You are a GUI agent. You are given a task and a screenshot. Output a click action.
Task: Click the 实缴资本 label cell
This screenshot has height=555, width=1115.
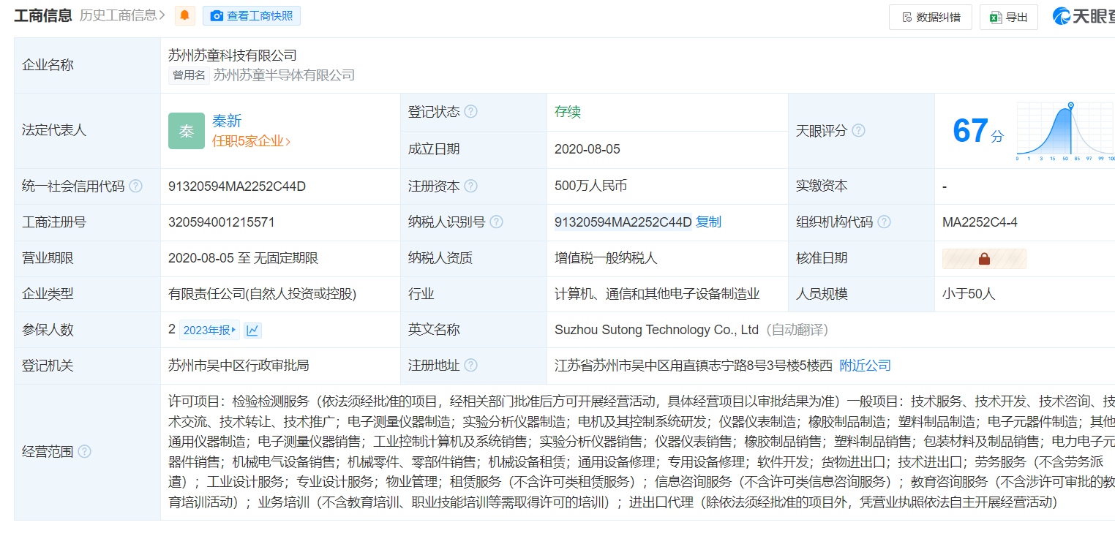(x=861, y=186)
